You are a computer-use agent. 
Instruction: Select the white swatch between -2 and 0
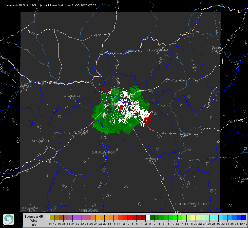pos(148,217)
